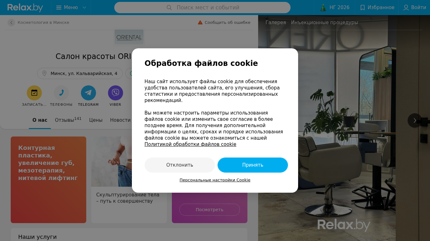Switch to the Отзывы tab

(68, 120)
